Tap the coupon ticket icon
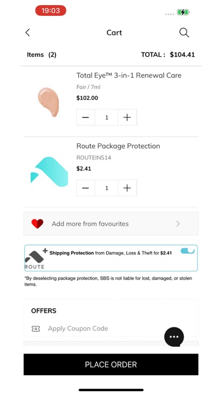 click(36, 329)
